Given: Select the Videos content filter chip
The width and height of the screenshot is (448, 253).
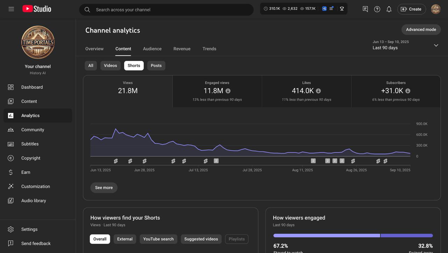Looking at the screenshot, I should pyautogui.click(x=110, y=66).
